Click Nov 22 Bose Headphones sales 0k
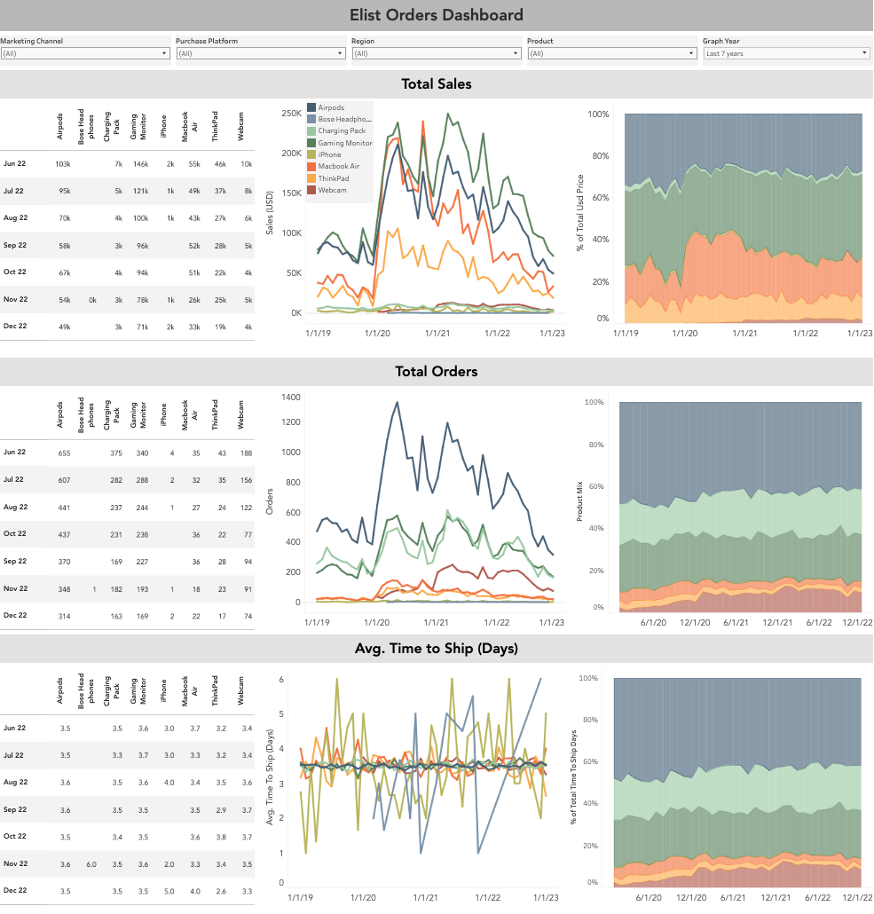The height and width of the screenshot is (914, 874). [92, 300]
